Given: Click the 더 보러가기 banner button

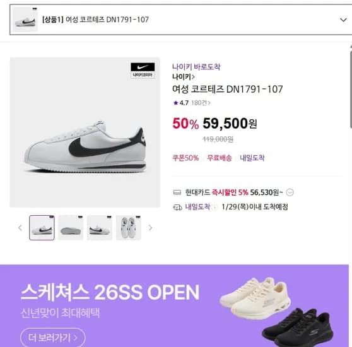Looking at the screenshot, I should click(53, 338).
